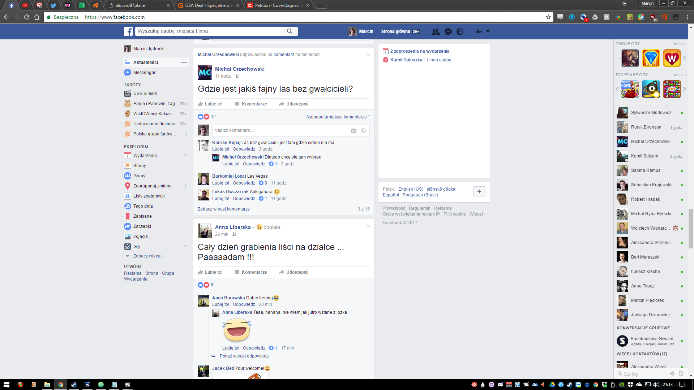The image size is (694, 390).
Task: Open the Messenger icon in top bar
Action: click(448, 31)
